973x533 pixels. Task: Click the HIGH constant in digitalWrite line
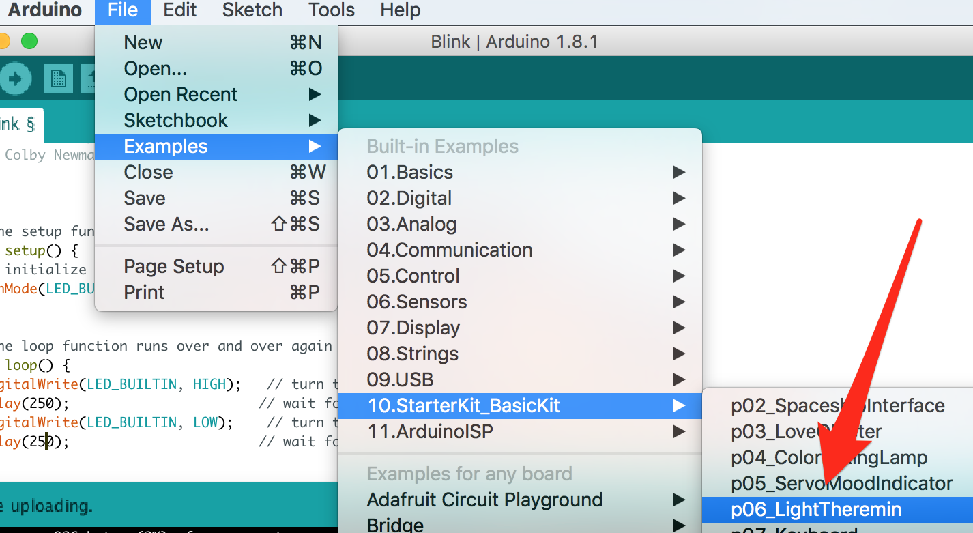click(x=209, y=384)
